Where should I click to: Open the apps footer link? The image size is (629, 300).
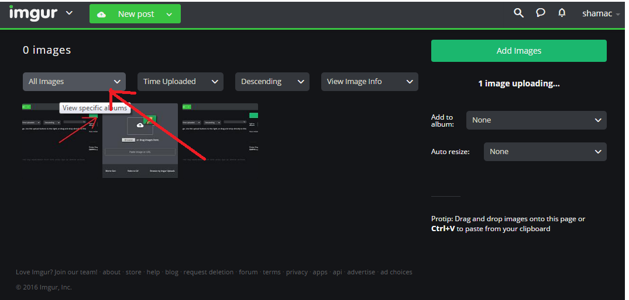coord(320,272)
